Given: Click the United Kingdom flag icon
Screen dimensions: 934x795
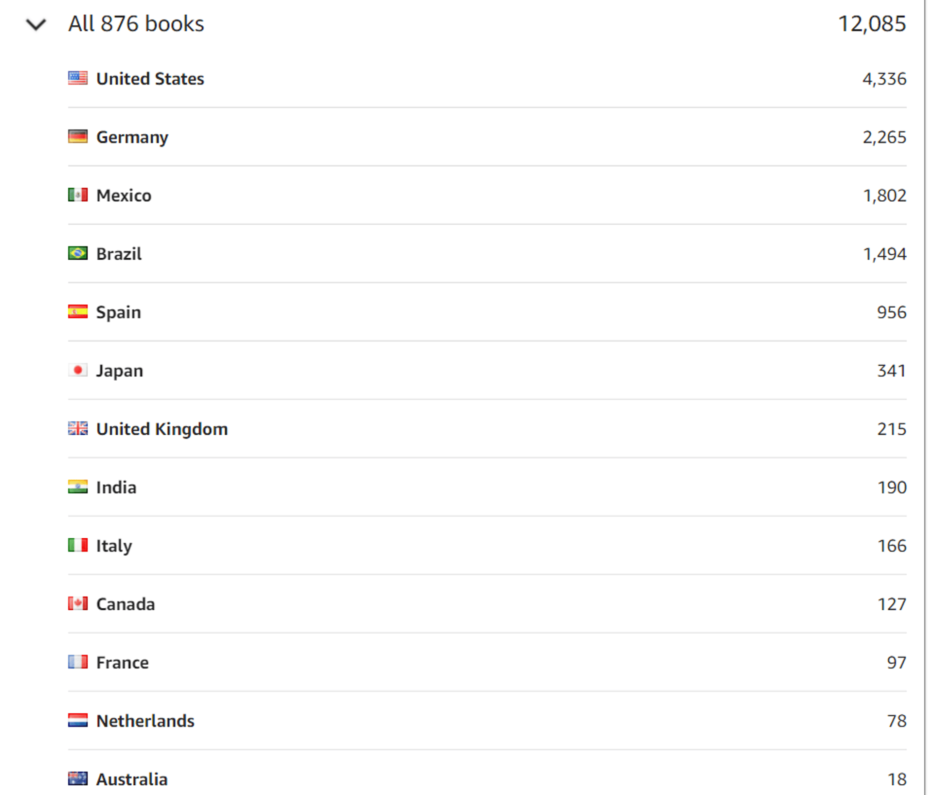Looking at the screenshot, I should click(78, 428).
